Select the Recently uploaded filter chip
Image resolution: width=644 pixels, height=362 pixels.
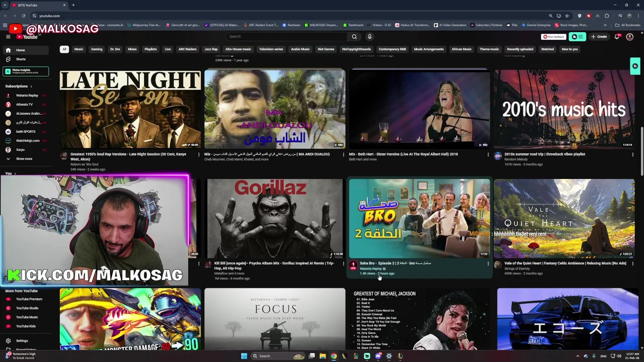[x=520, y=49]
